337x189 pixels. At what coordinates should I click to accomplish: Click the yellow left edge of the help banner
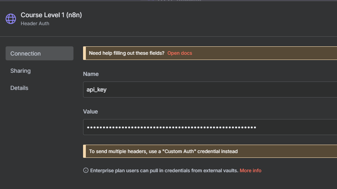(x=84, y=53)
